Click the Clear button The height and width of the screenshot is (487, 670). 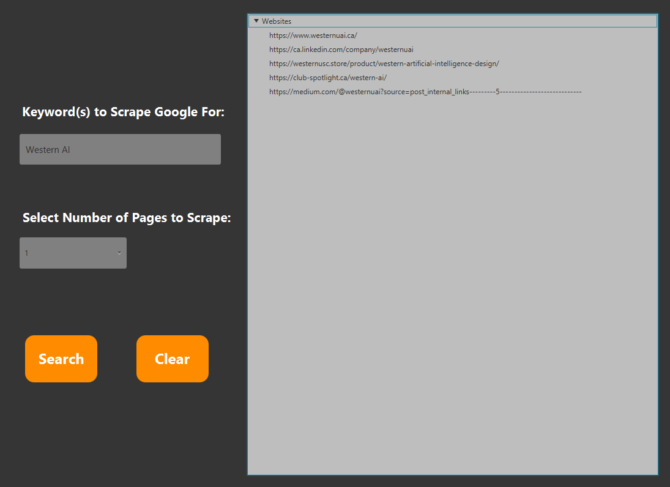point(172,359)
